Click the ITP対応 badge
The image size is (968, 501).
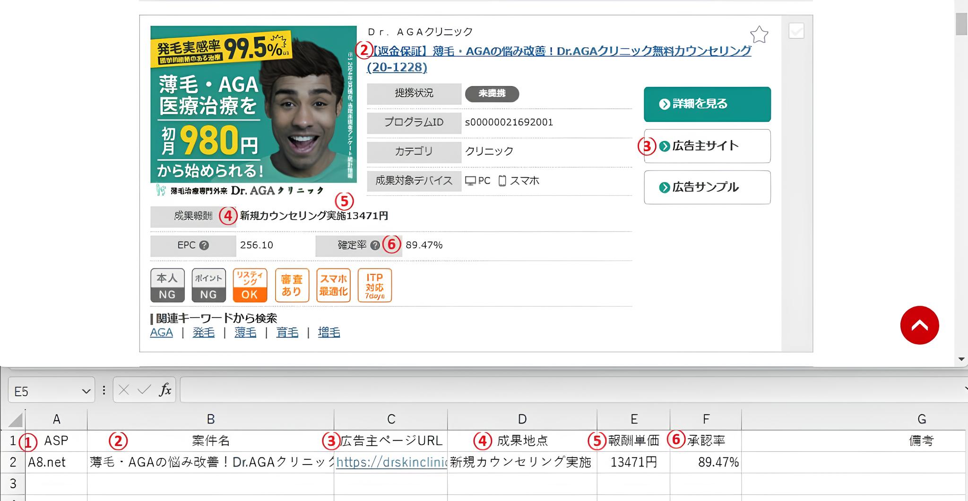pos(375,285)
